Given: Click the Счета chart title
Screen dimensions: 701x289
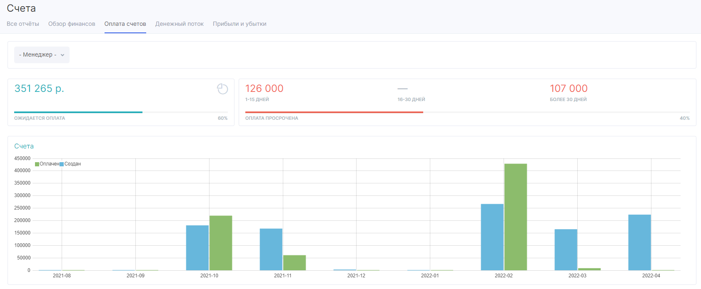Looking at the screenshot, I should tap(24, 146).
